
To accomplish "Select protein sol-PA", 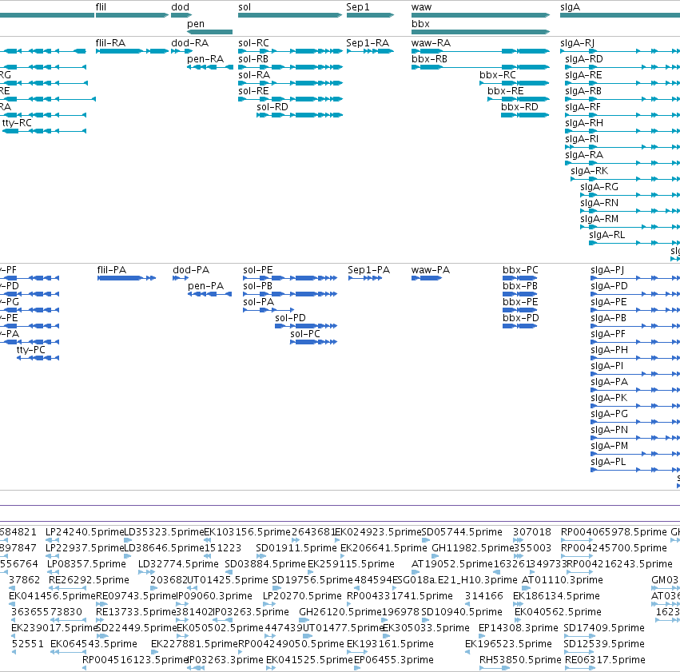I will click(268, 310).
